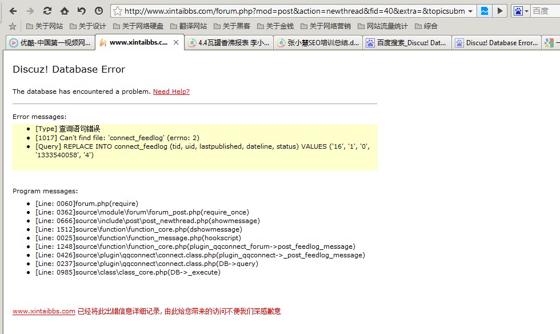Image resolution: width=560 pixels, height=334 pixels.
Task: Expand the address bar dropdown arrow
Action: tap(470, 11)
